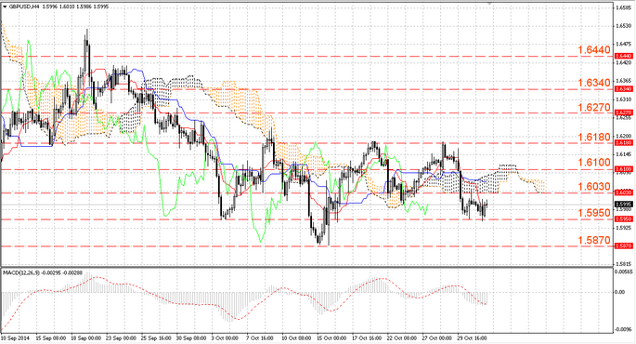Select the red 1.6270 price tag on axis
The image size is (636, 344).
click(623, 112)
